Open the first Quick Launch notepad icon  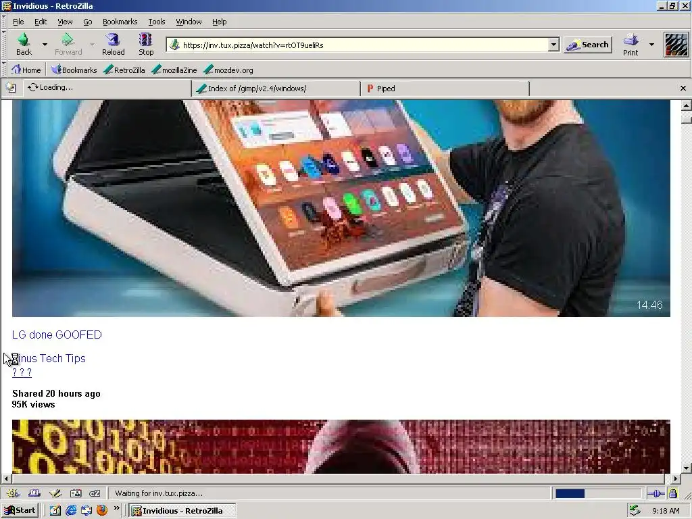point(55,511)
